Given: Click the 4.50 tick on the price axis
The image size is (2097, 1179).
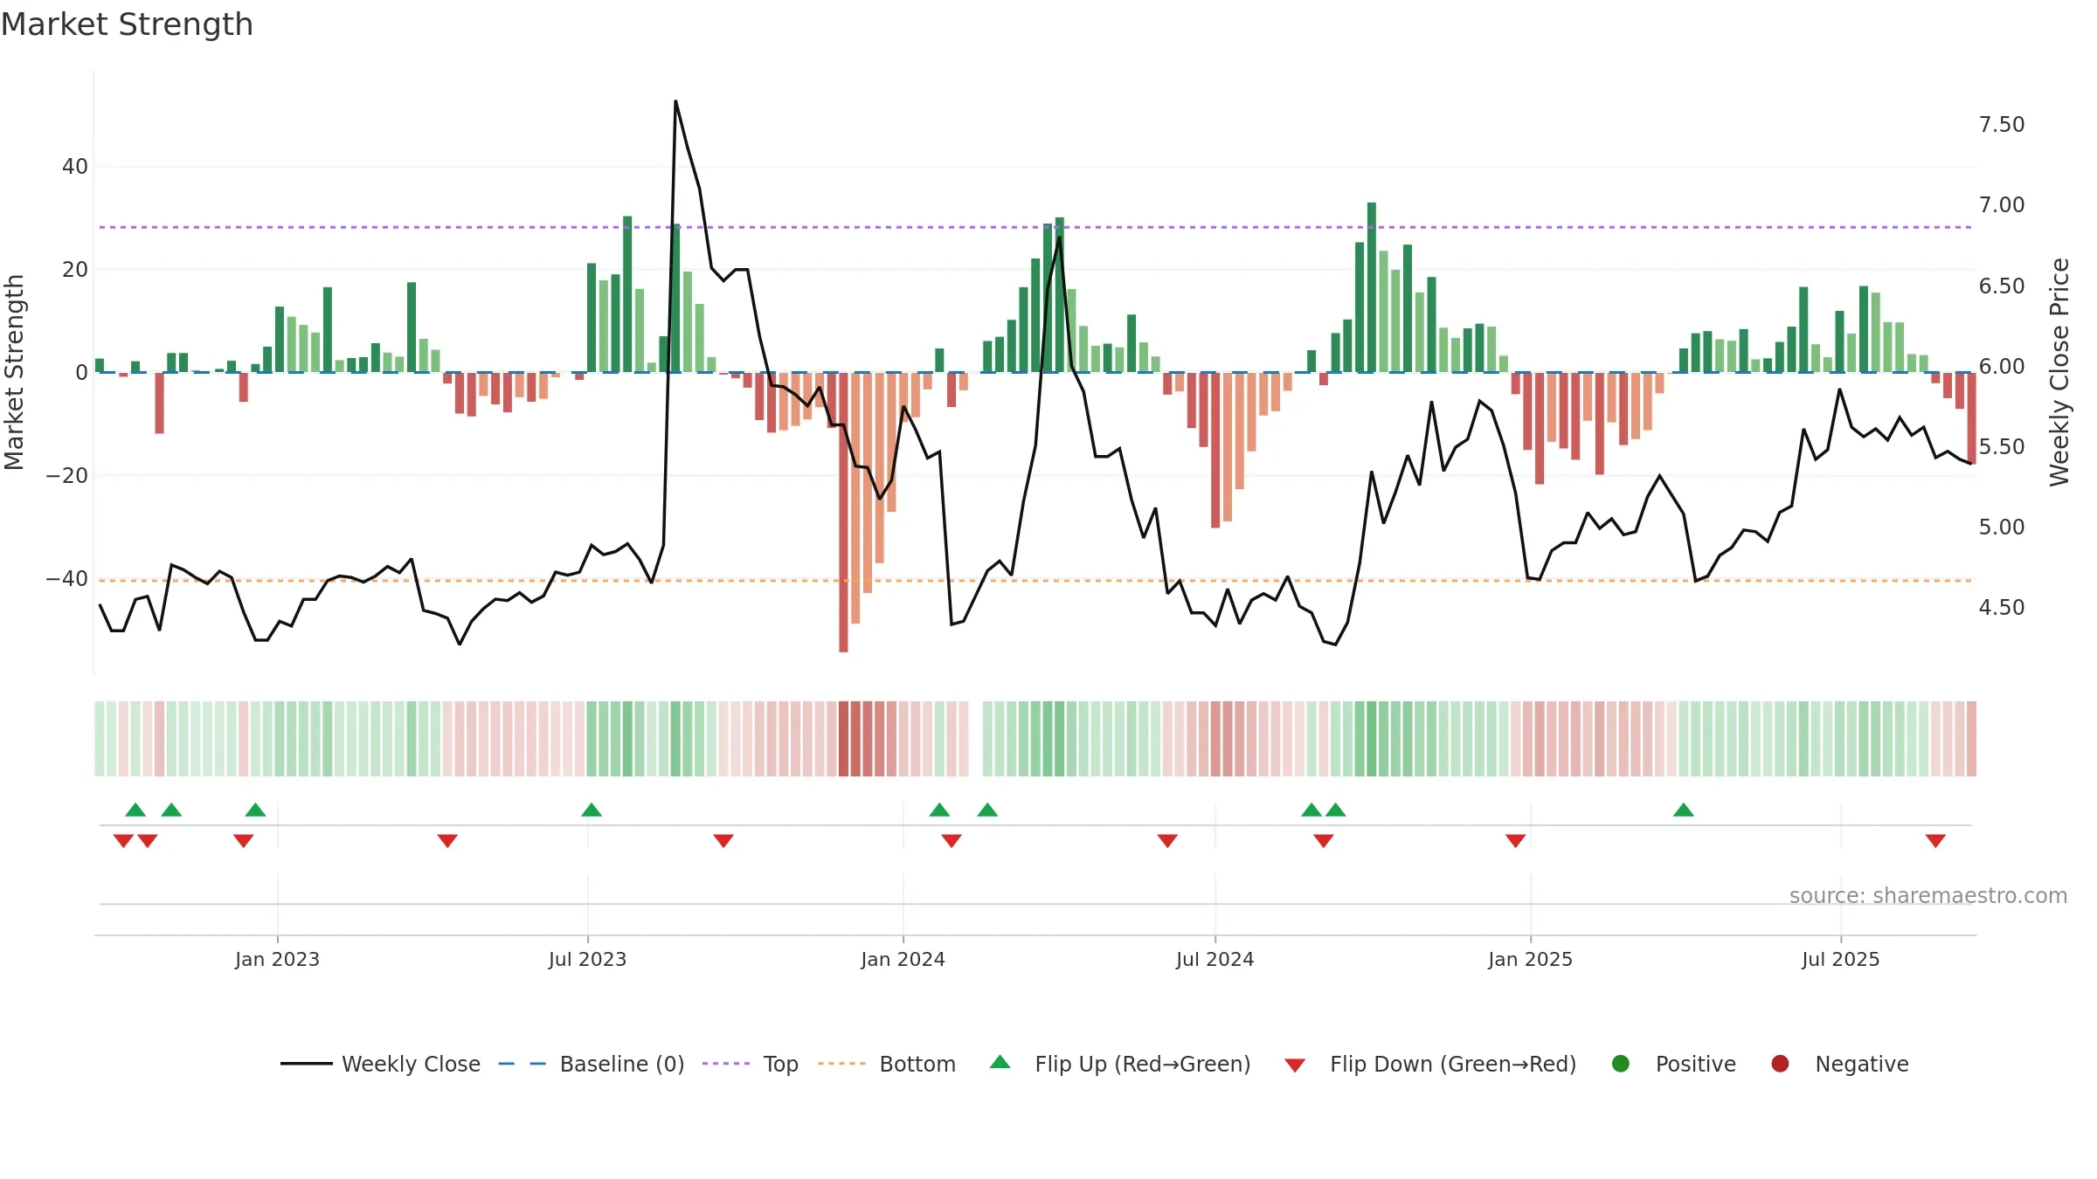Looking at the screenshot, I should tap(2002, 607).
